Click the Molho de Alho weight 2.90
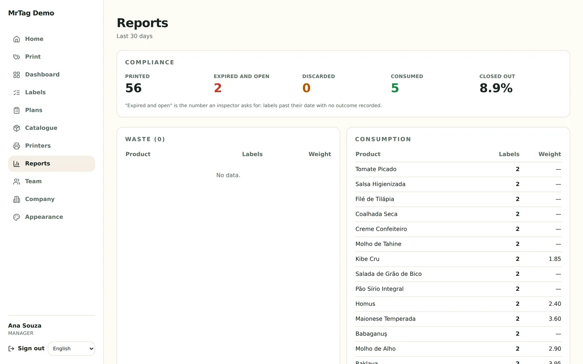This screenshot has height=364, width=583. point(555,349)
